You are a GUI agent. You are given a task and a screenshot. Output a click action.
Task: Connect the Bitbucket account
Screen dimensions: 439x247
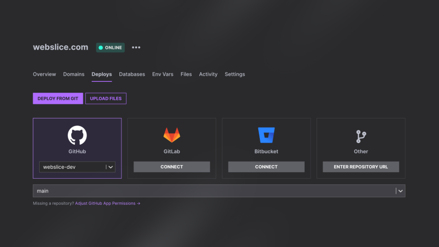266,167
